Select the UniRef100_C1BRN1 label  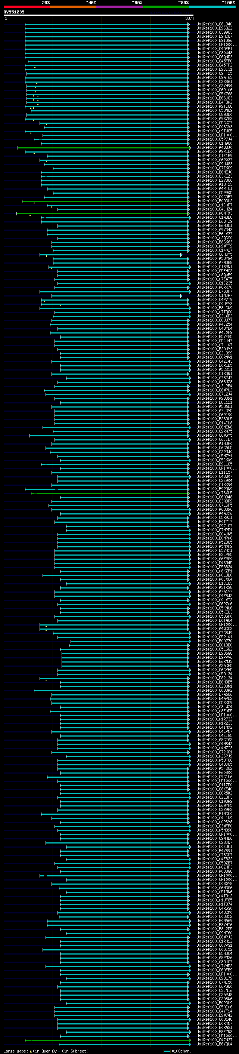tap(214, 267)
